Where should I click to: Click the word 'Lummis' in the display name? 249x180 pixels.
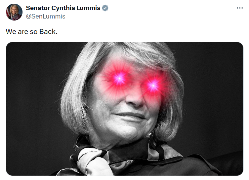pyautogui.click(x=88, y=8)
